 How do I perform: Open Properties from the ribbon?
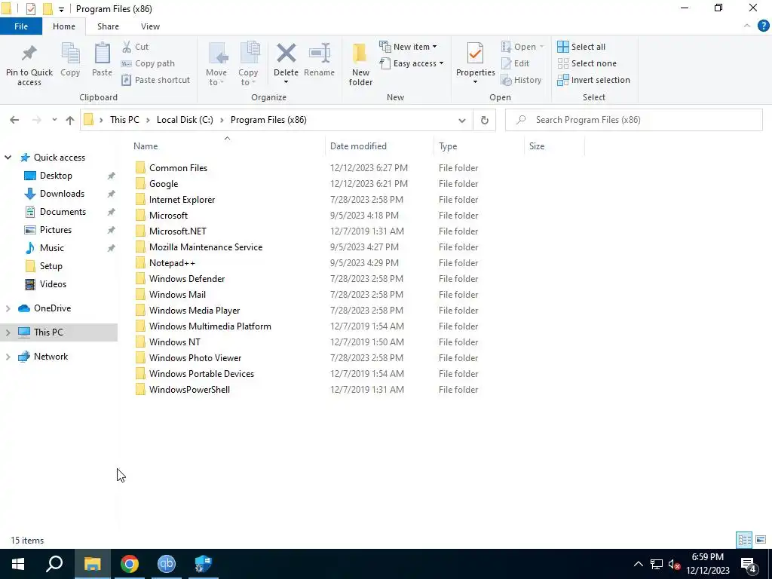475,59
